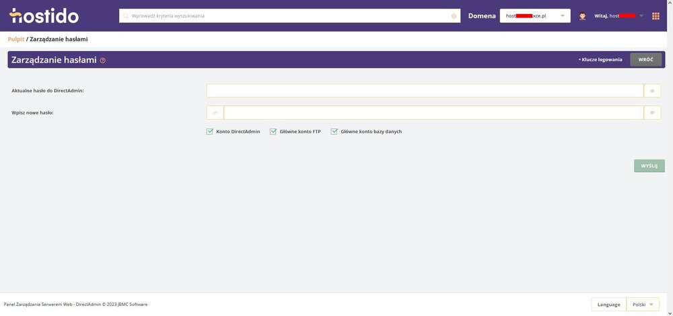Generate random password using dice icon
673x316 pixels.
215,112
